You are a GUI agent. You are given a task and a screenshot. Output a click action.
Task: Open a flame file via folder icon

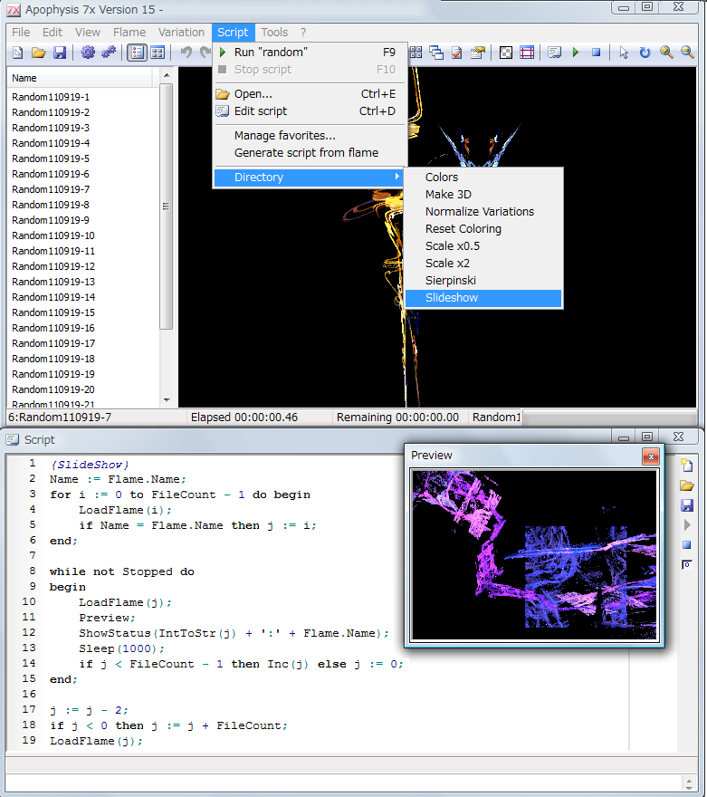pos(39,53)
